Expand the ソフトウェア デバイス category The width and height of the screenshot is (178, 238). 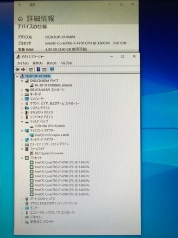point(22,117)
